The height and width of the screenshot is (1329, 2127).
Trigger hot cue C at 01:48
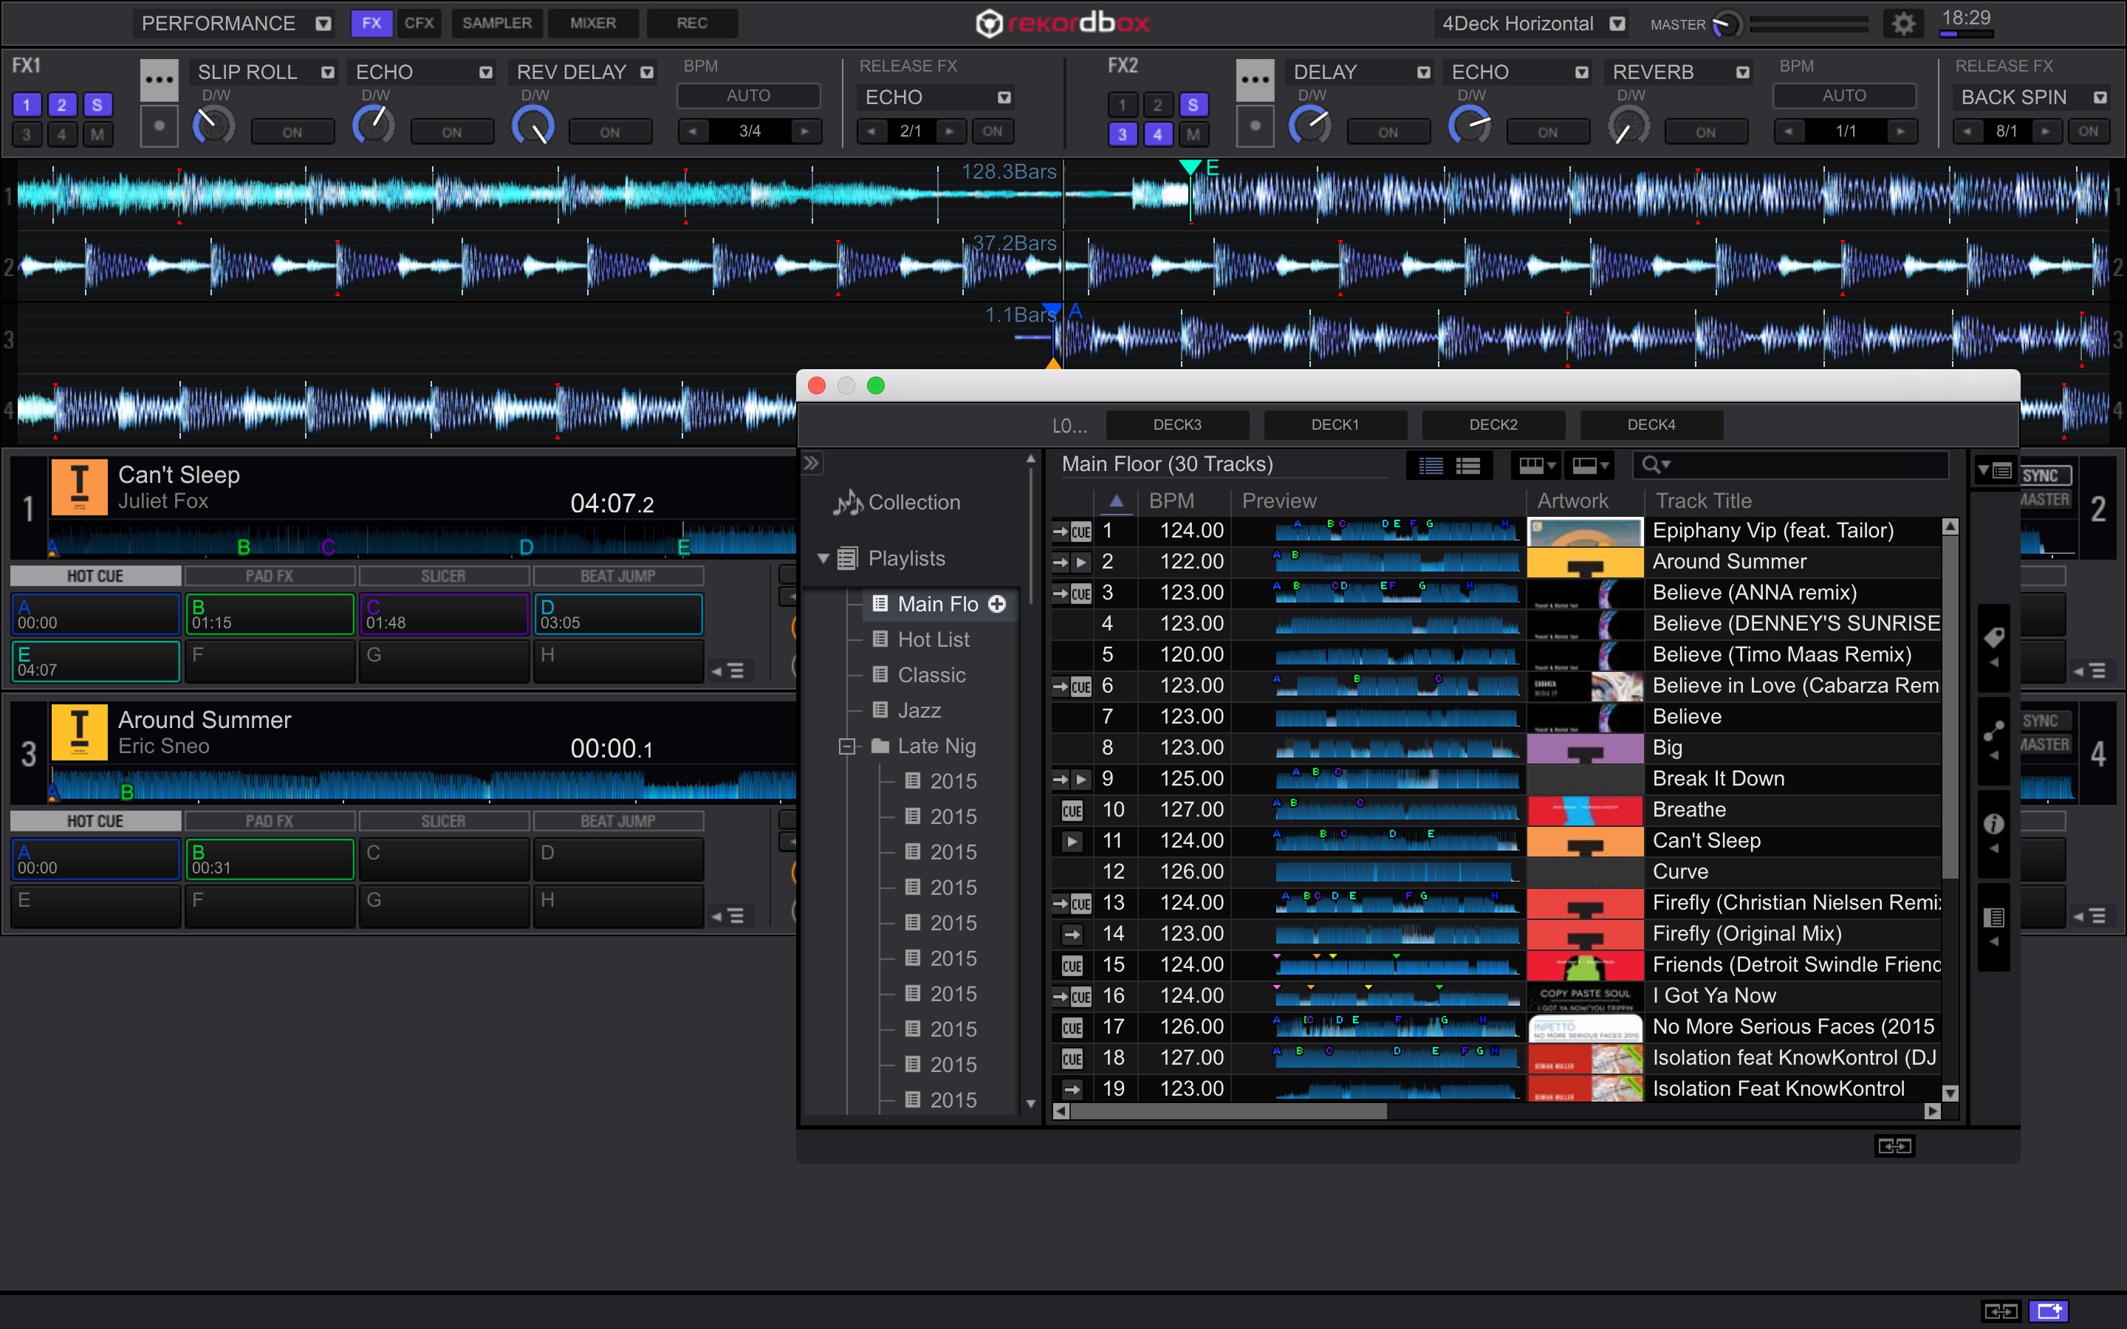[443, 614]
